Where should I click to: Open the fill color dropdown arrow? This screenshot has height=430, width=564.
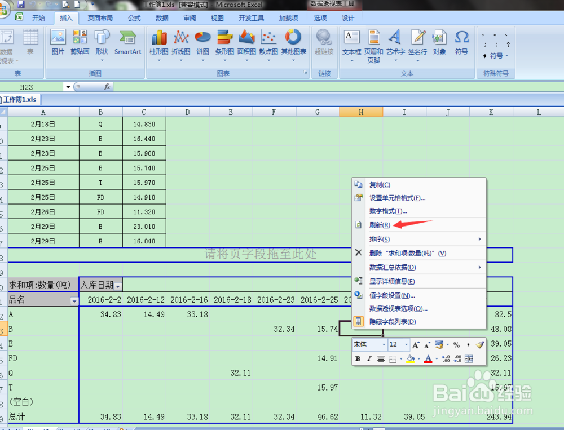418,359
